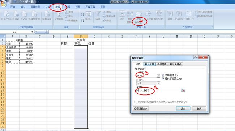Select column F header

[x=81, y=37]
